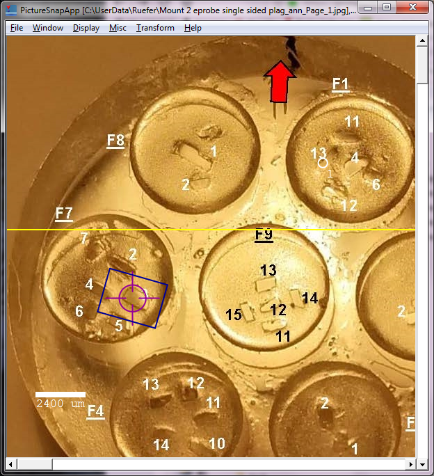Open the Transform menu
This screenshot has height=476, width=434.
pos(155,28)
